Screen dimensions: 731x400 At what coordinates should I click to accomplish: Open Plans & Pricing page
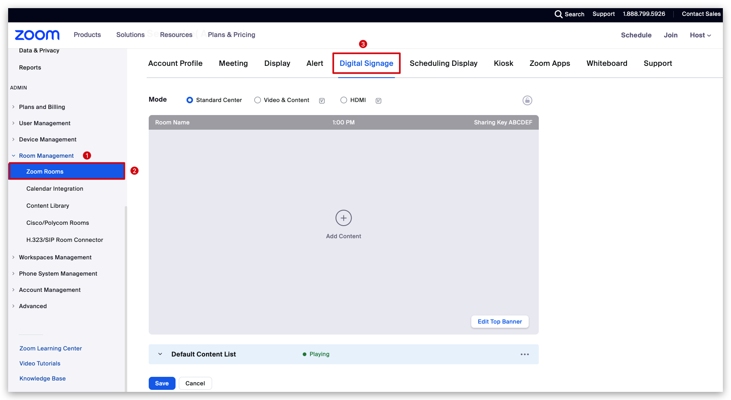click(x=232, y=35)
